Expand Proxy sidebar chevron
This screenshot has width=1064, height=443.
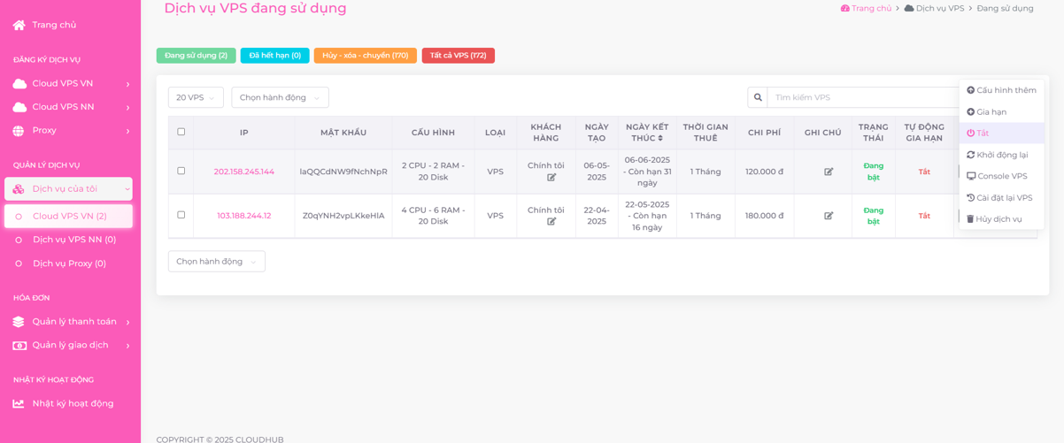[127, 131]
